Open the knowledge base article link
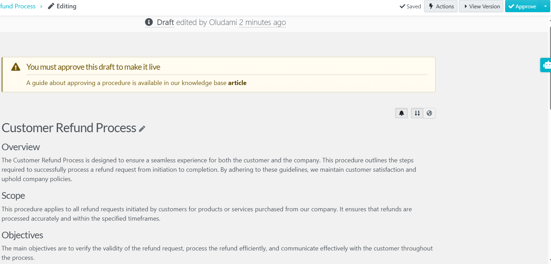Image resolution: width=551 pixels, height=264 pixels. click(237, 83)
